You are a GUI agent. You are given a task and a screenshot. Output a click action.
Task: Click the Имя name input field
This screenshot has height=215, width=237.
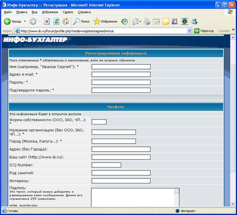pos(121,66)
